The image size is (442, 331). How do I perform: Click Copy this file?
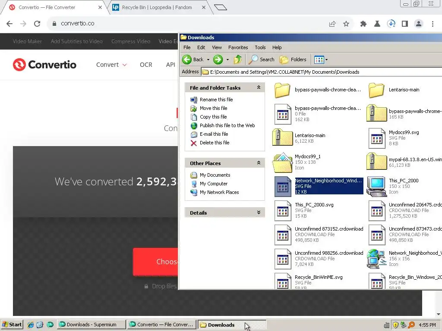coord(213,117)
